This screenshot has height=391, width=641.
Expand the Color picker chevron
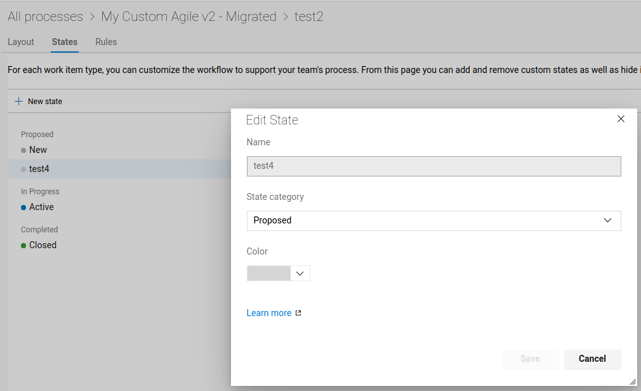click(300, 274)
